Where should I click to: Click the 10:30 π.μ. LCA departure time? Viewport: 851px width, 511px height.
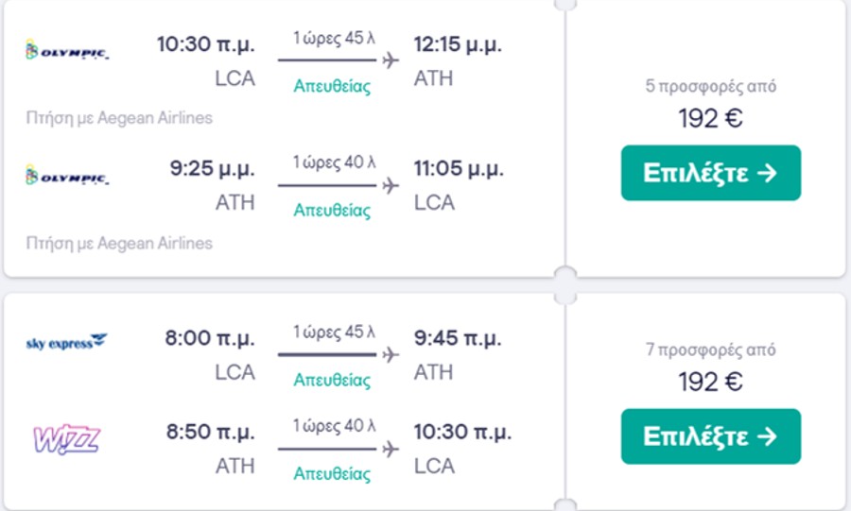click(206, 44)
